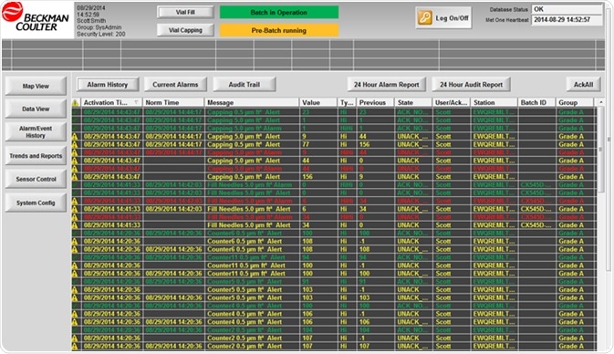This screenshot has width=614, height=354.
Task: Sort by the Norm Time column header
Action: (173, 102)
